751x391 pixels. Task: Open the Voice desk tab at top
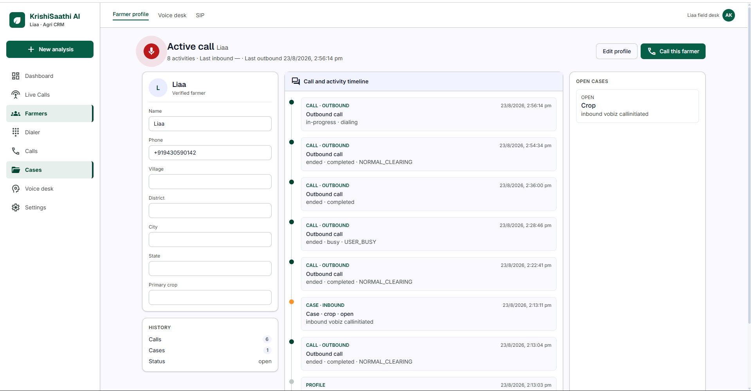pyautogui.click(x=172, y=15)
